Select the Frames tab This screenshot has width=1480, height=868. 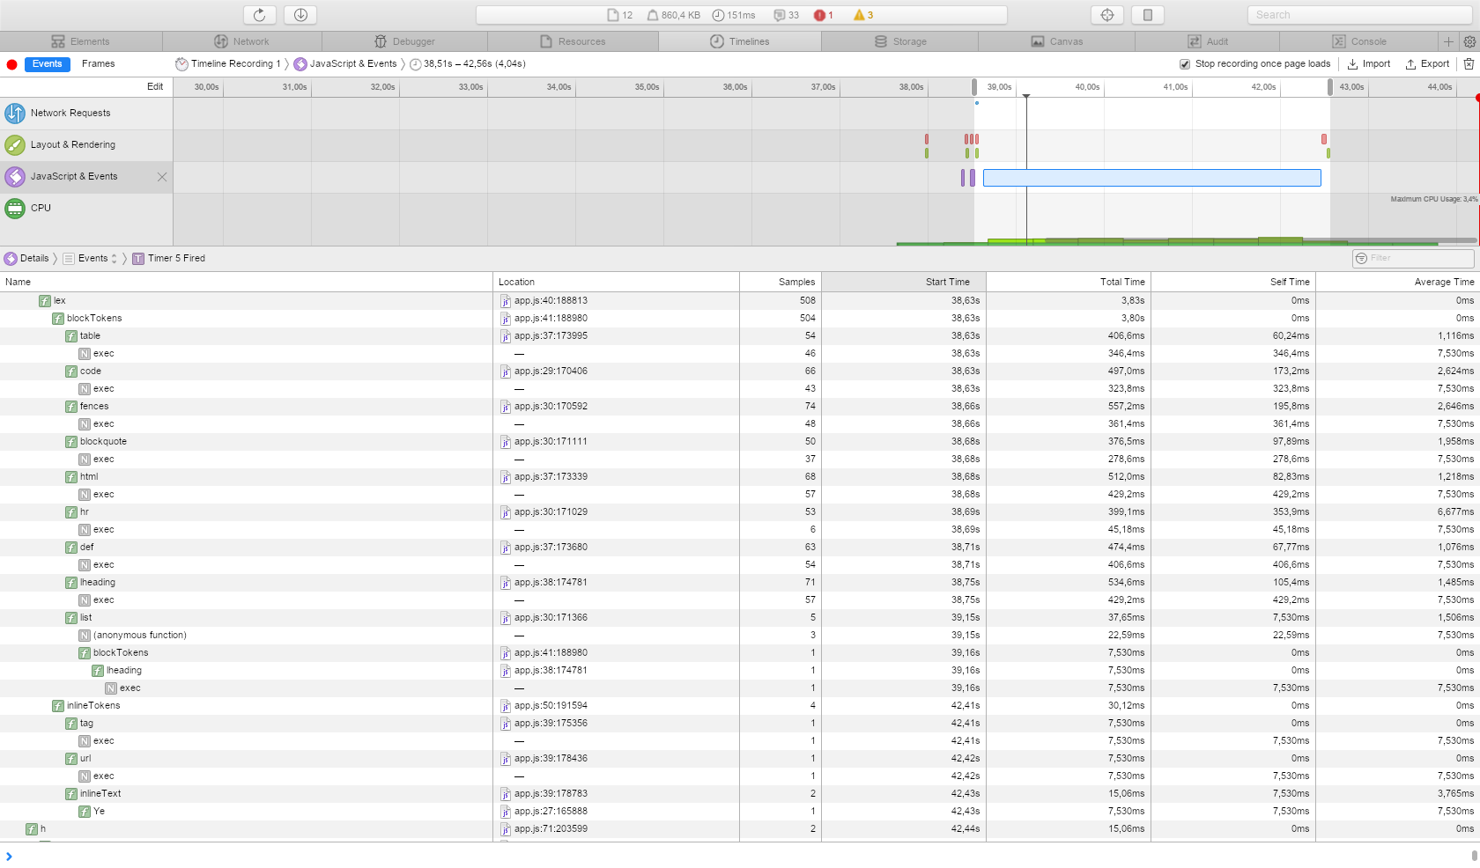[x=98, y=63]
